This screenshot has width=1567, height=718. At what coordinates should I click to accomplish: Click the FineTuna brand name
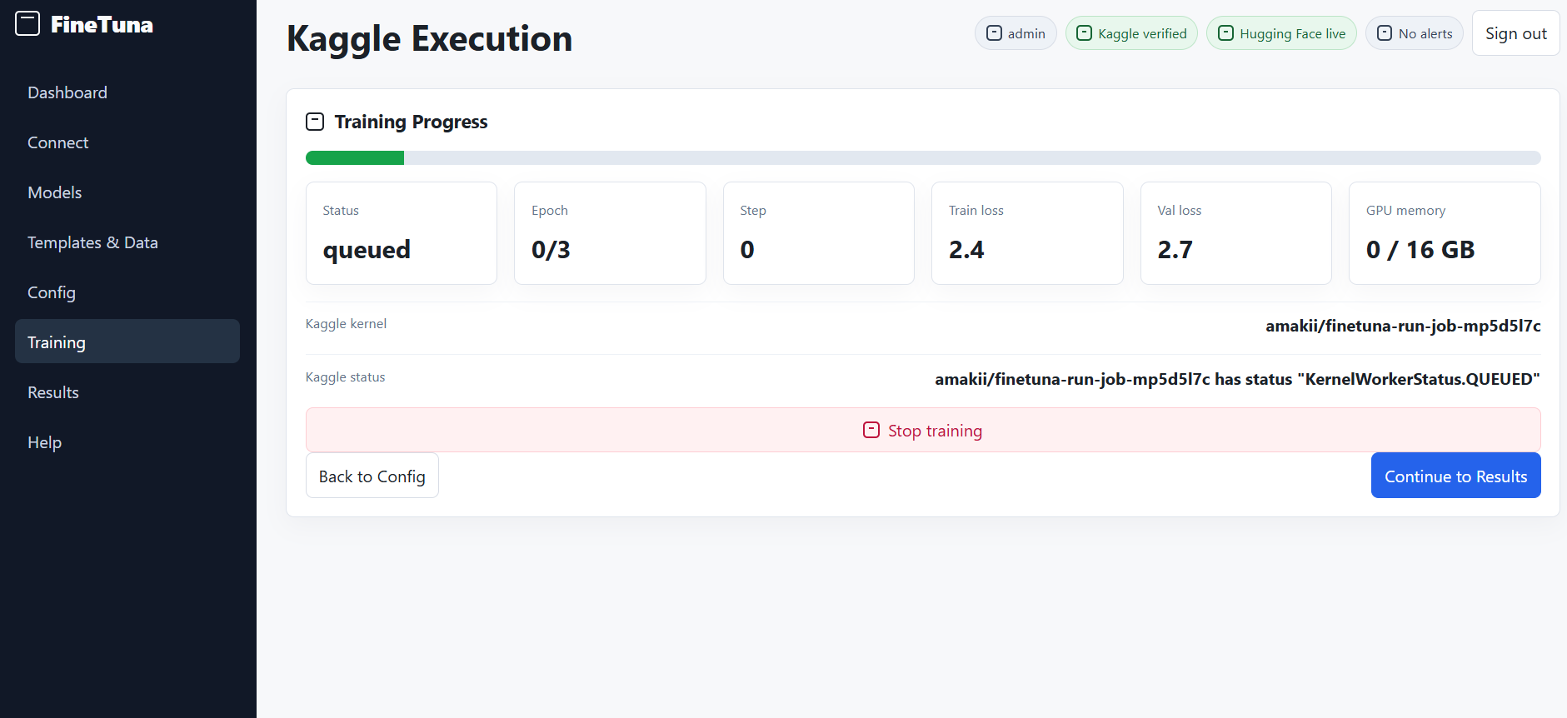[102, 24]
